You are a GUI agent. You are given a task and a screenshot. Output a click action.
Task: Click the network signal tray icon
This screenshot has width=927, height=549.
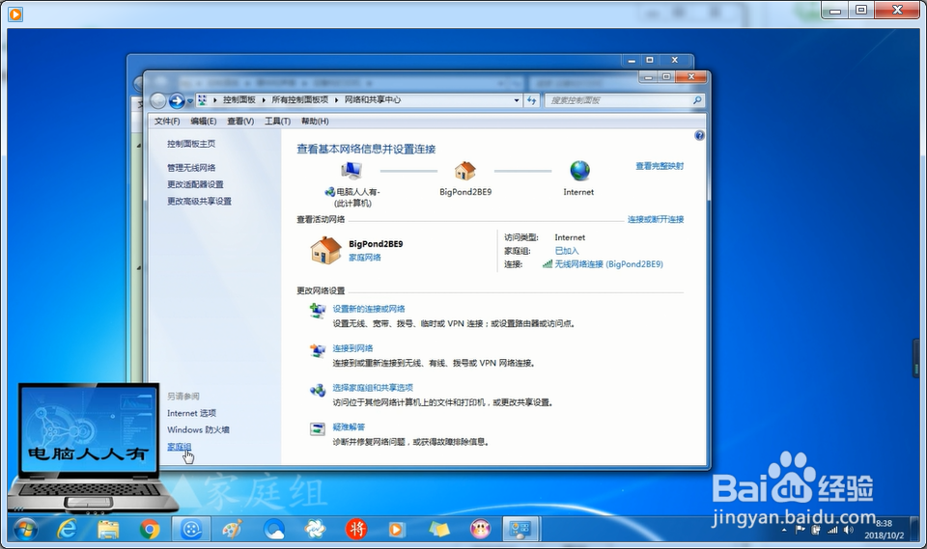click(x=833, y=530)
